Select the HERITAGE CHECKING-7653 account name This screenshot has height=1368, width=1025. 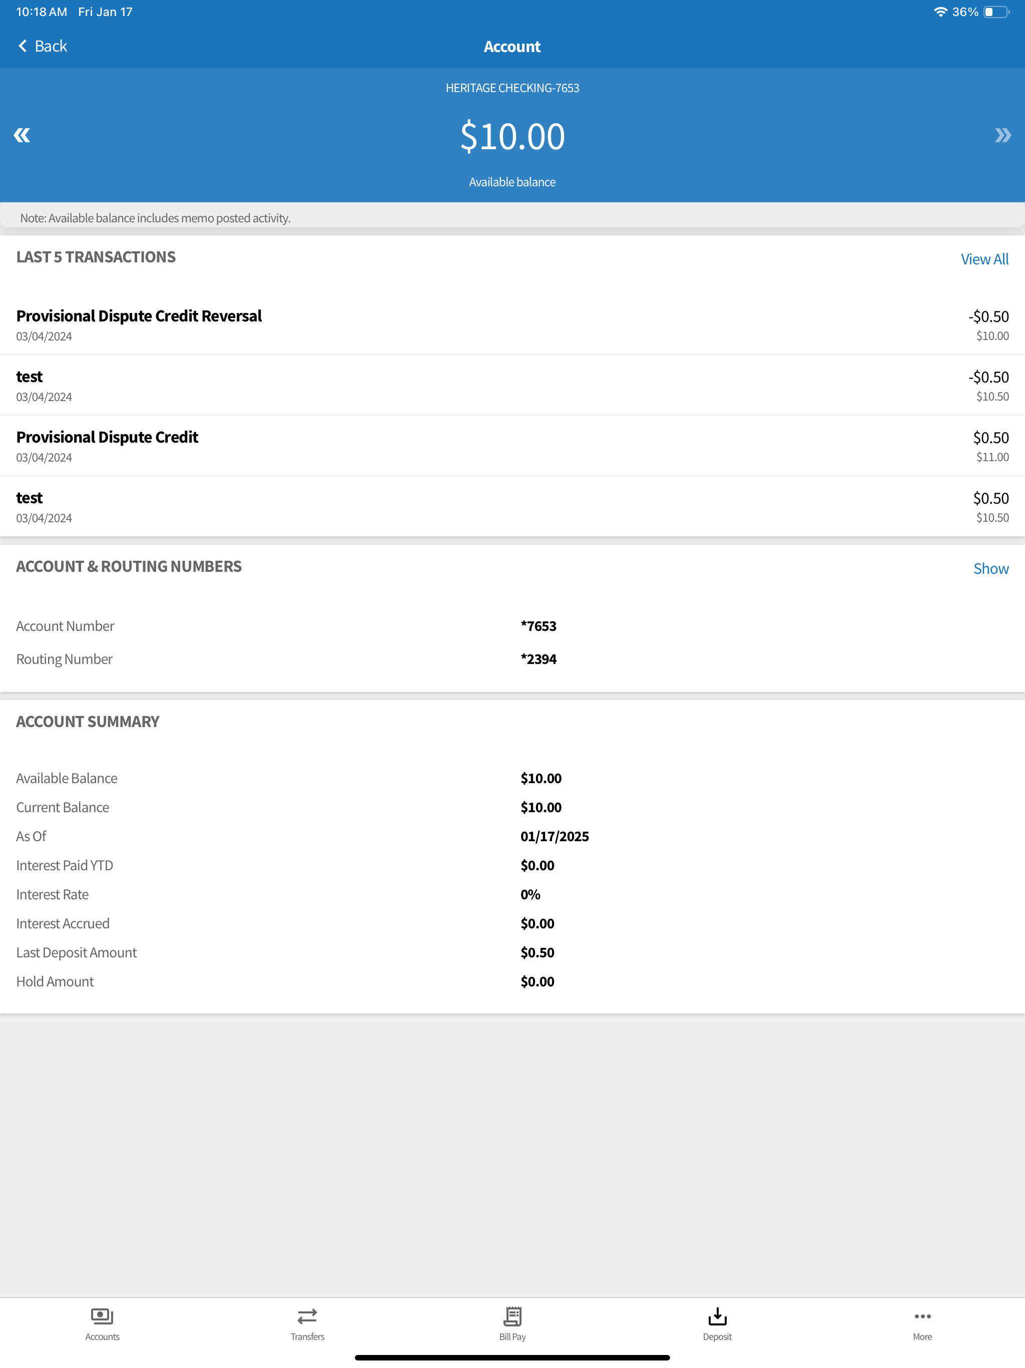[512, 88]
